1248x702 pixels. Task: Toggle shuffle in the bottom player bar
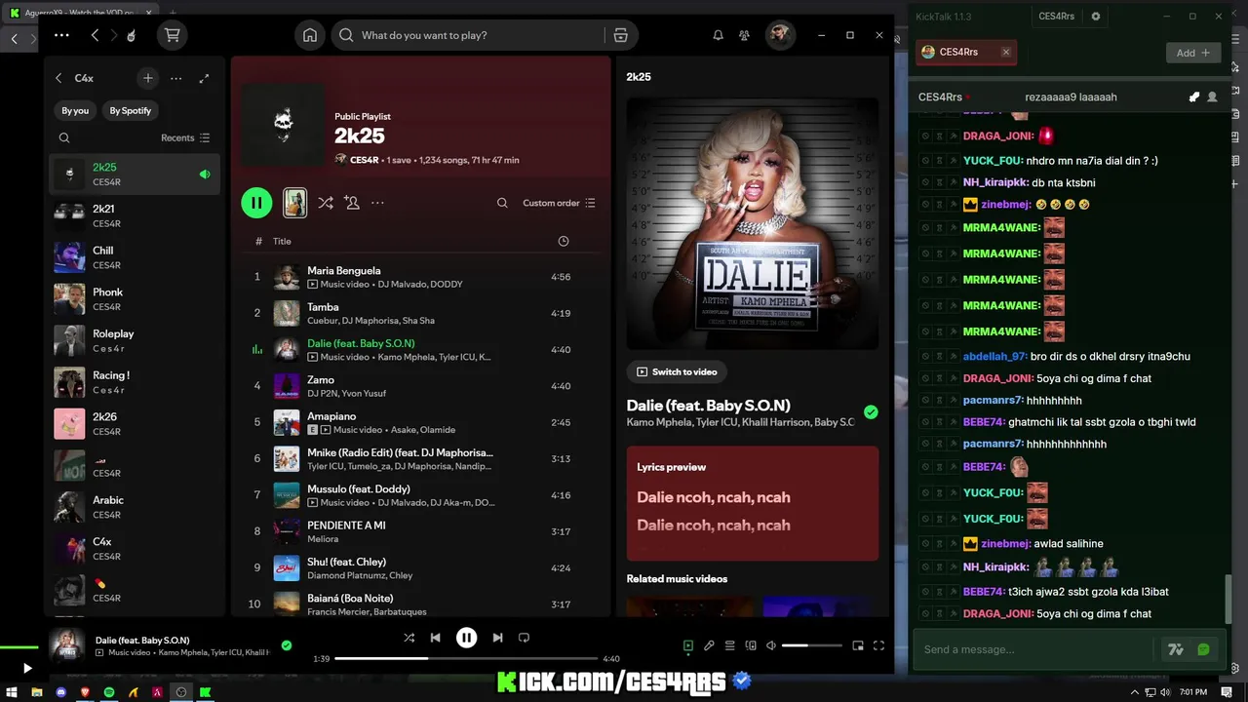(x=409, y=638)
